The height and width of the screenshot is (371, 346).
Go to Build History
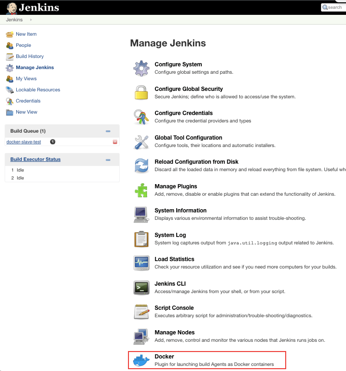[30, 56]
